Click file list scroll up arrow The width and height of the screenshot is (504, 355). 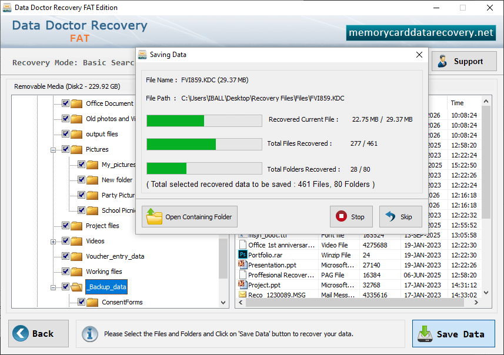click(486, 101)
